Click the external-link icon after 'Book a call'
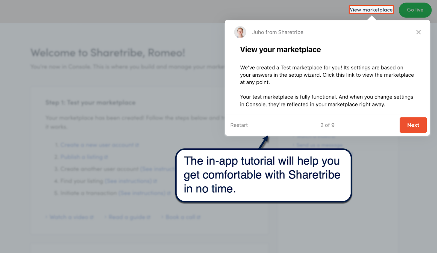437x253 pixels. [x=199, y=218]
